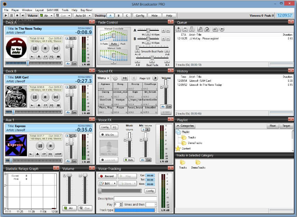Click Config button in Voice FX panel
This screenshot has height=217, width=297.
pyautogui.click(x=105, y=127)
